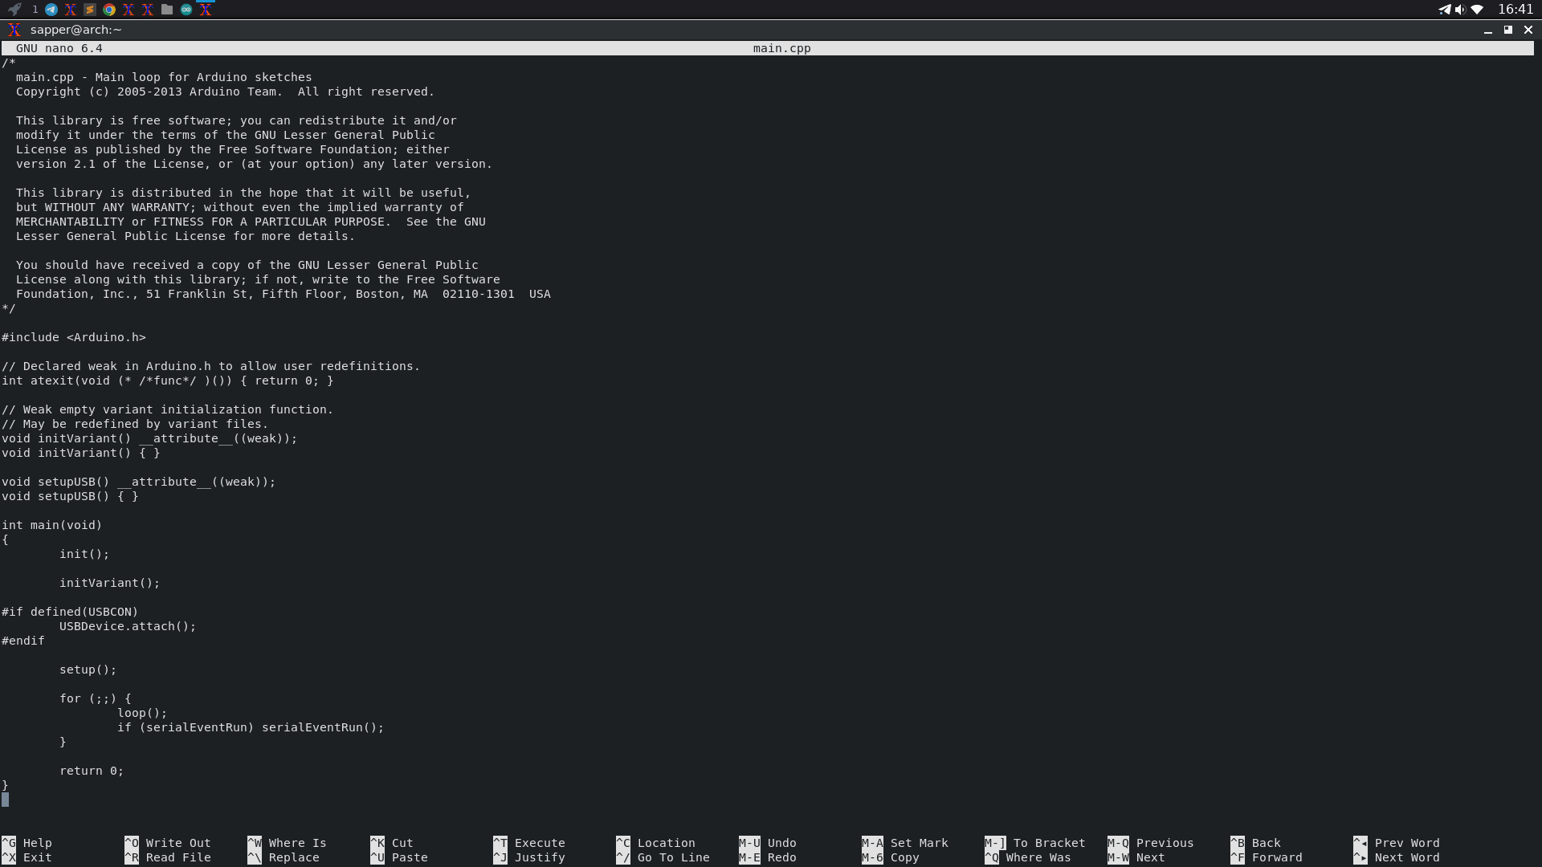Open the Sublime Text taskbar icon
Screen dimensions: 1542x867
coord(90,10)
